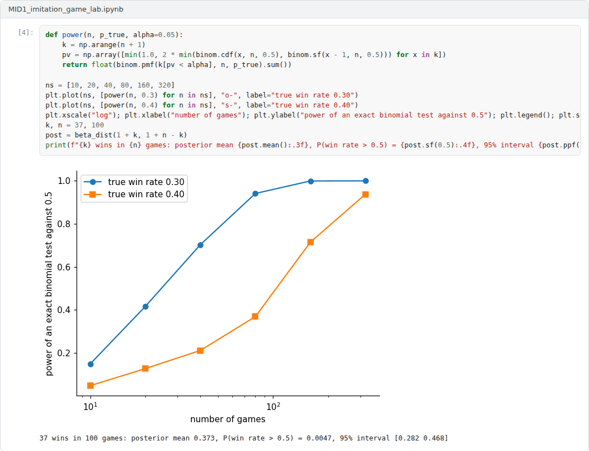This screenshot has height=451, width=589.
Task: Click the orange square point at 160 games
Action: [311, 242]
